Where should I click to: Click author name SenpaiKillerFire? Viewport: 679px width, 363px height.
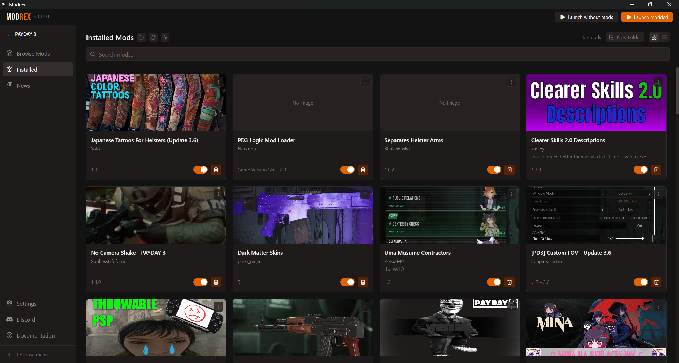click(547, 261)
